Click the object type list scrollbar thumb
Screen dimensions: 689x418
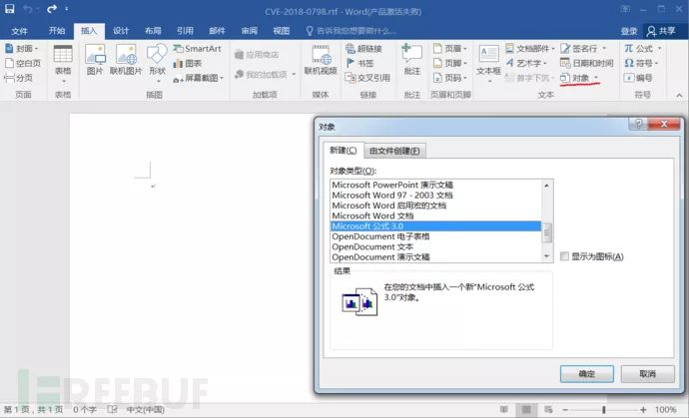[547, 232]
